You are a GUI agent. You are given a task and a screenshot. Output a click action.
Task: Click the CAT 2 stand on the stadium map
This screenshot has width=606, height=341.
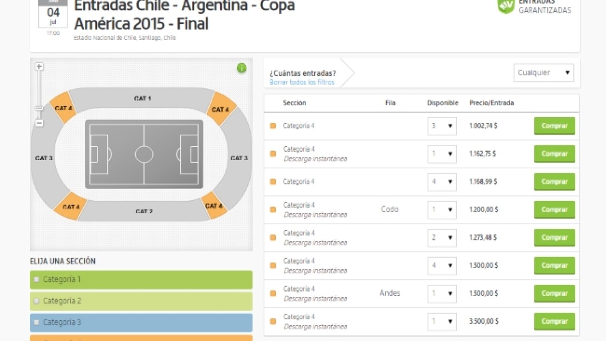(x=144, y=211)
